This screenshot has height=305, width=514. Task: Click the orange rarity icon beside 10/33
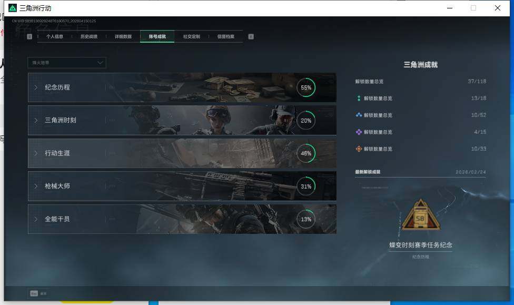click(359, 149)
